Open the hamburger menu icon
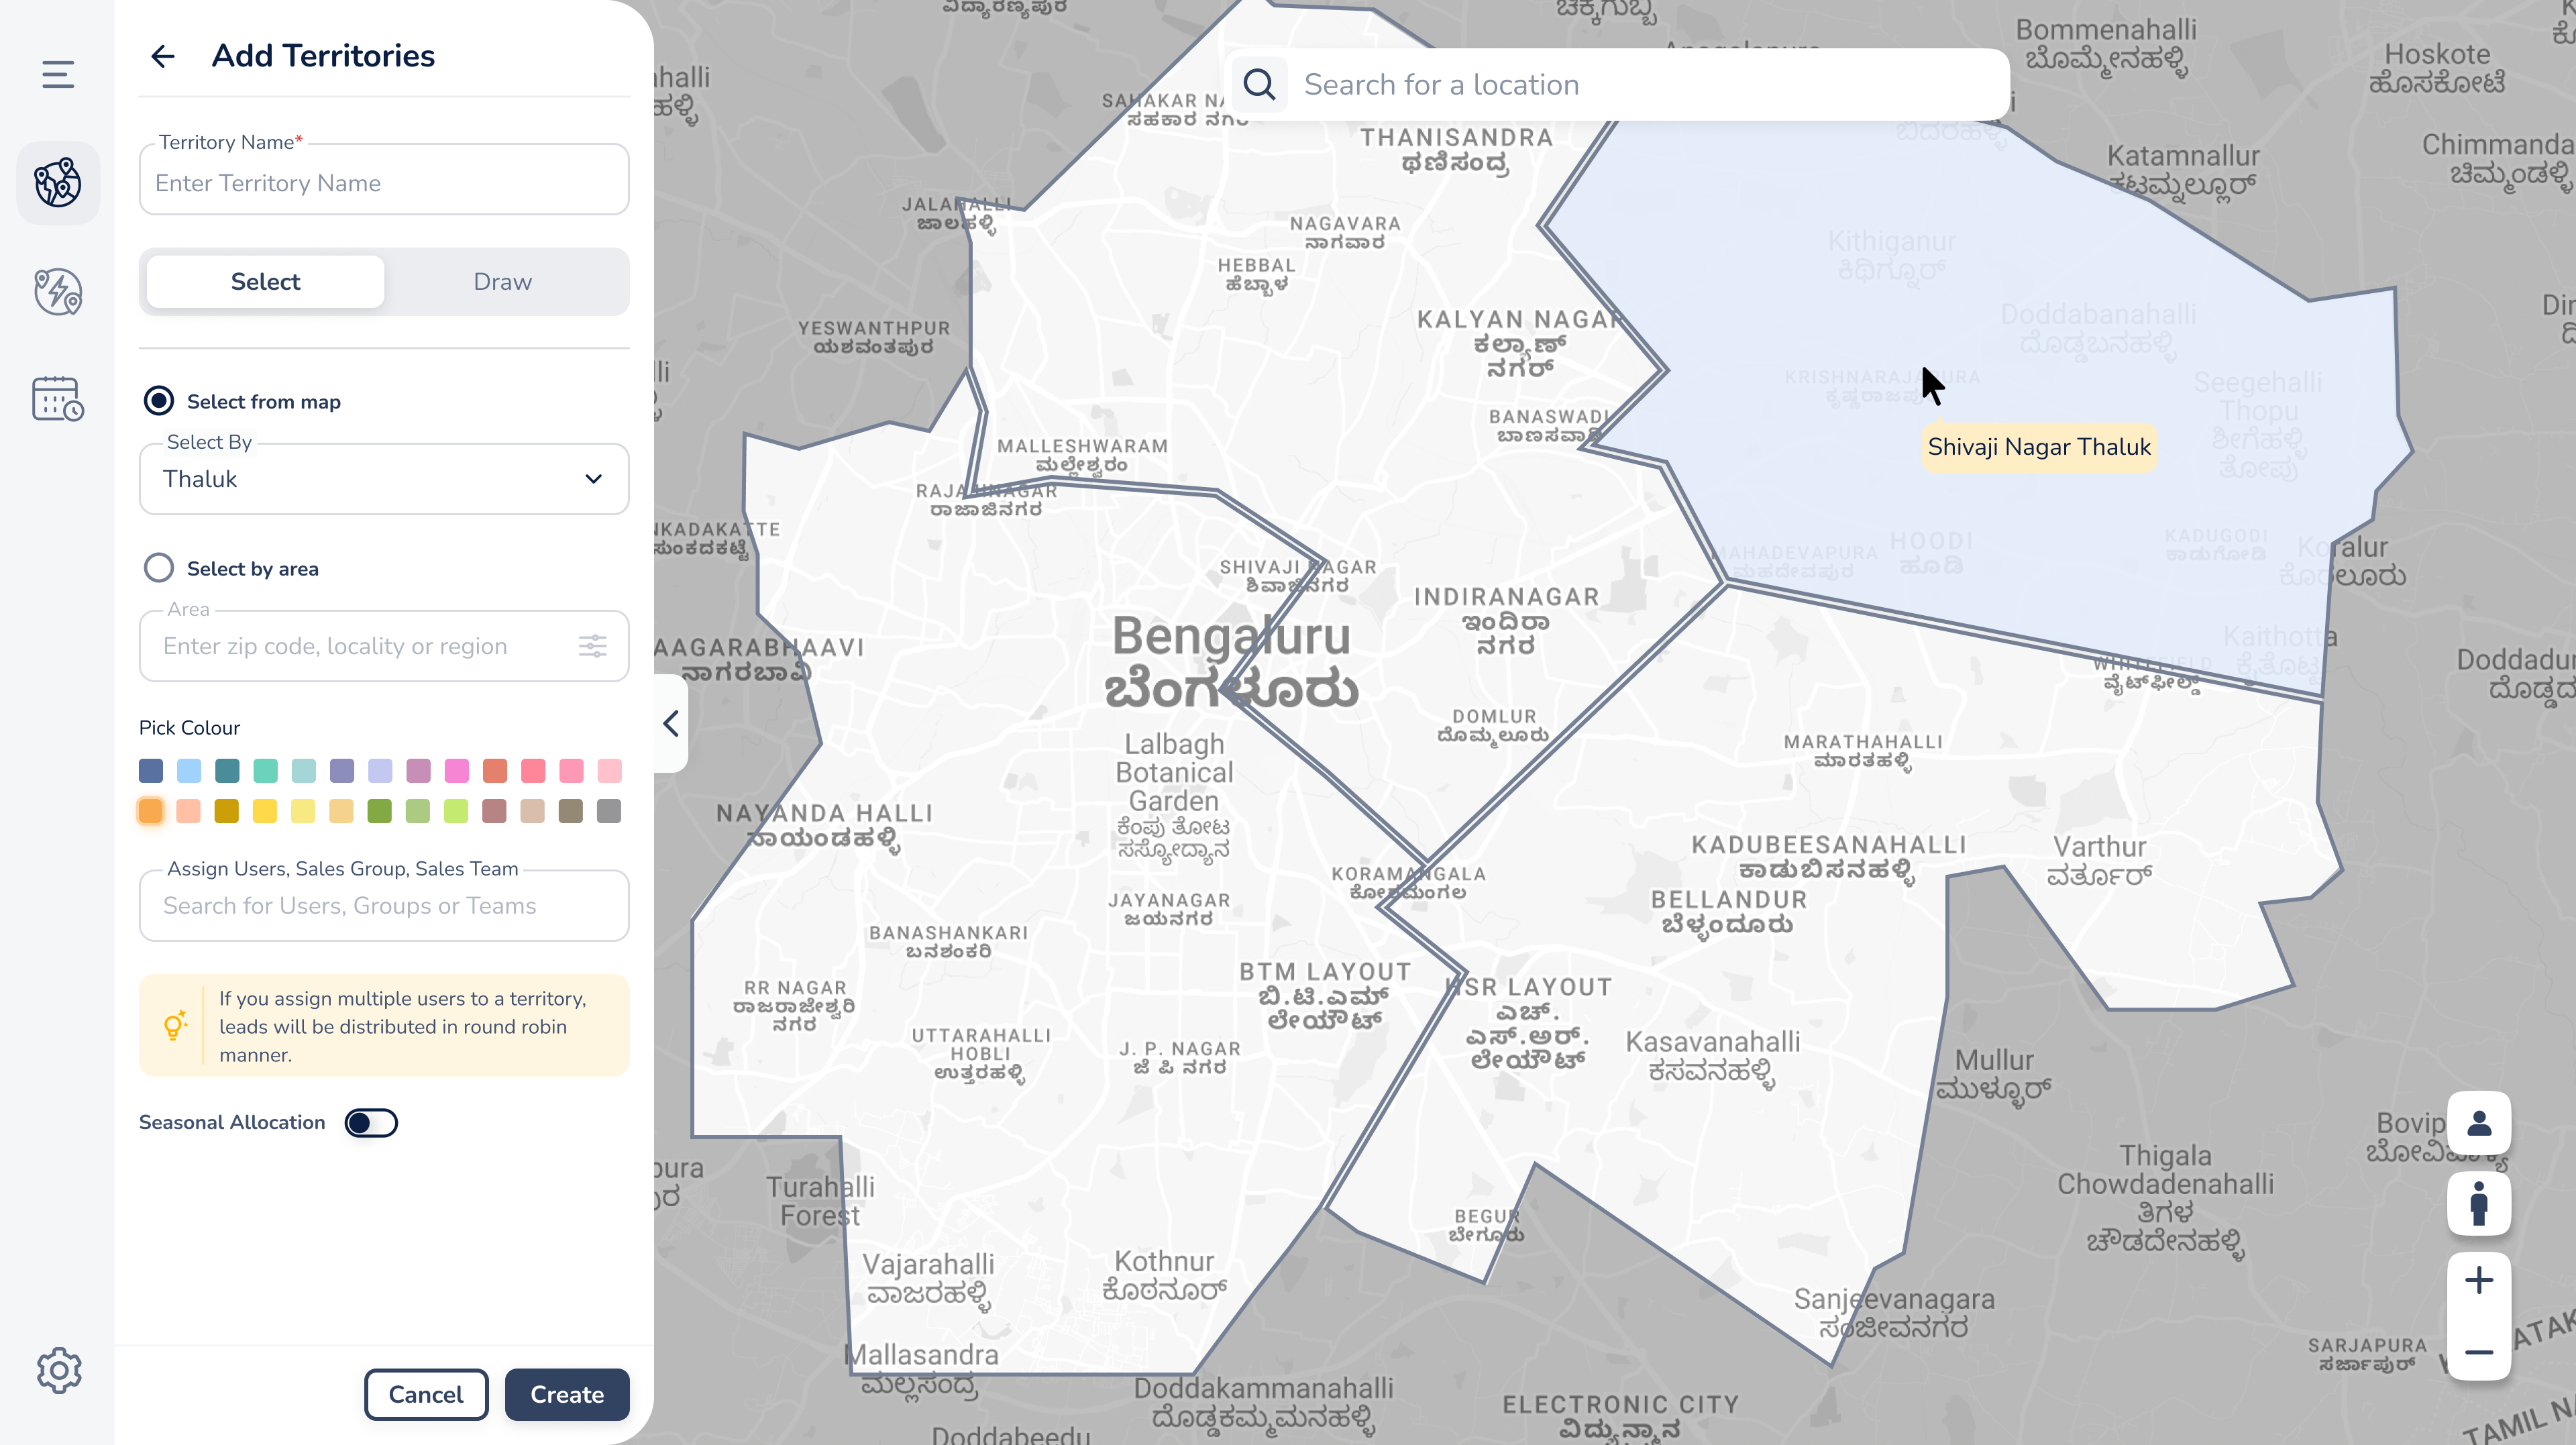Screen dimensions: 2576x1445 click(58, 74)
